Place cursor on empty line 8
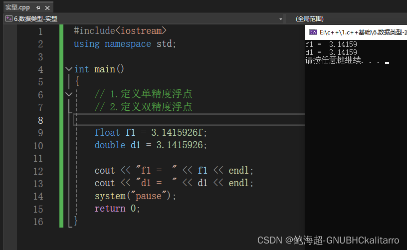This screenshot has height=250, width=407. click(x=189, y=120)
